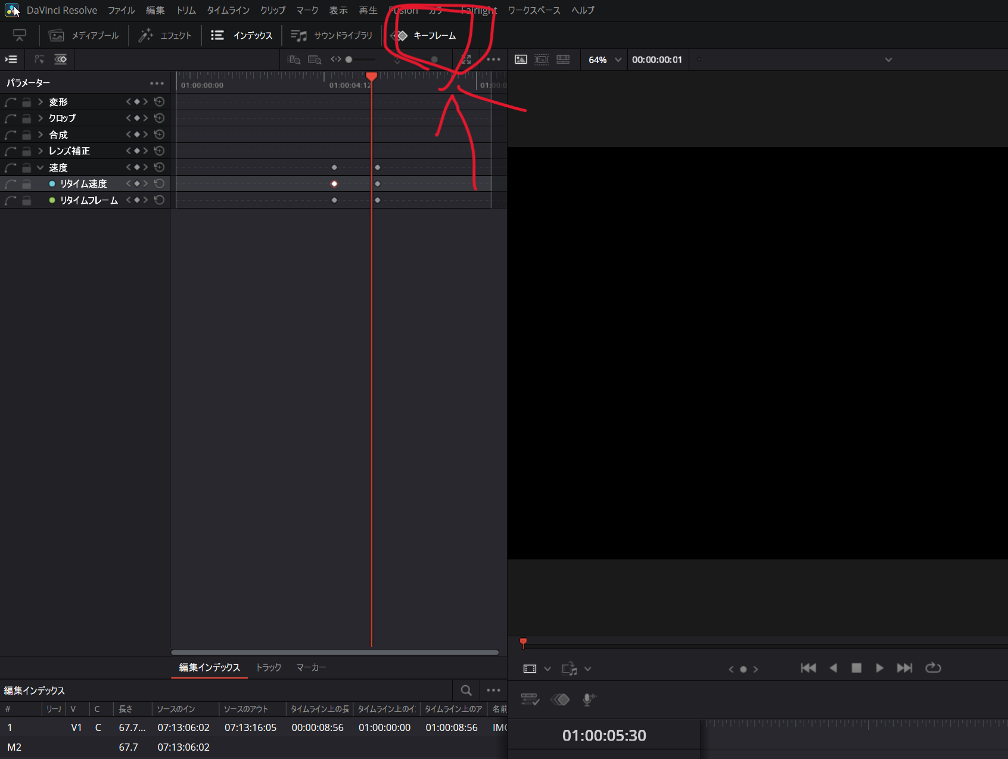
Task: Toggle keyframe diamond for リタイム速度
Action: click(137, 183)
